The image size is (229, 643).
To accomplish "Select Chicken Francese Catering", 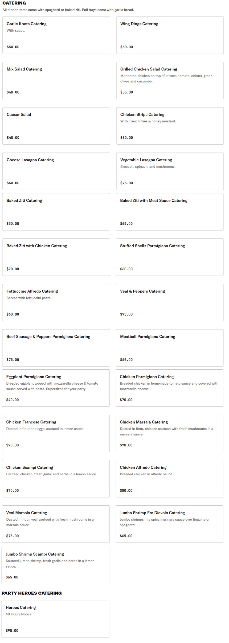I will point(56,433).
